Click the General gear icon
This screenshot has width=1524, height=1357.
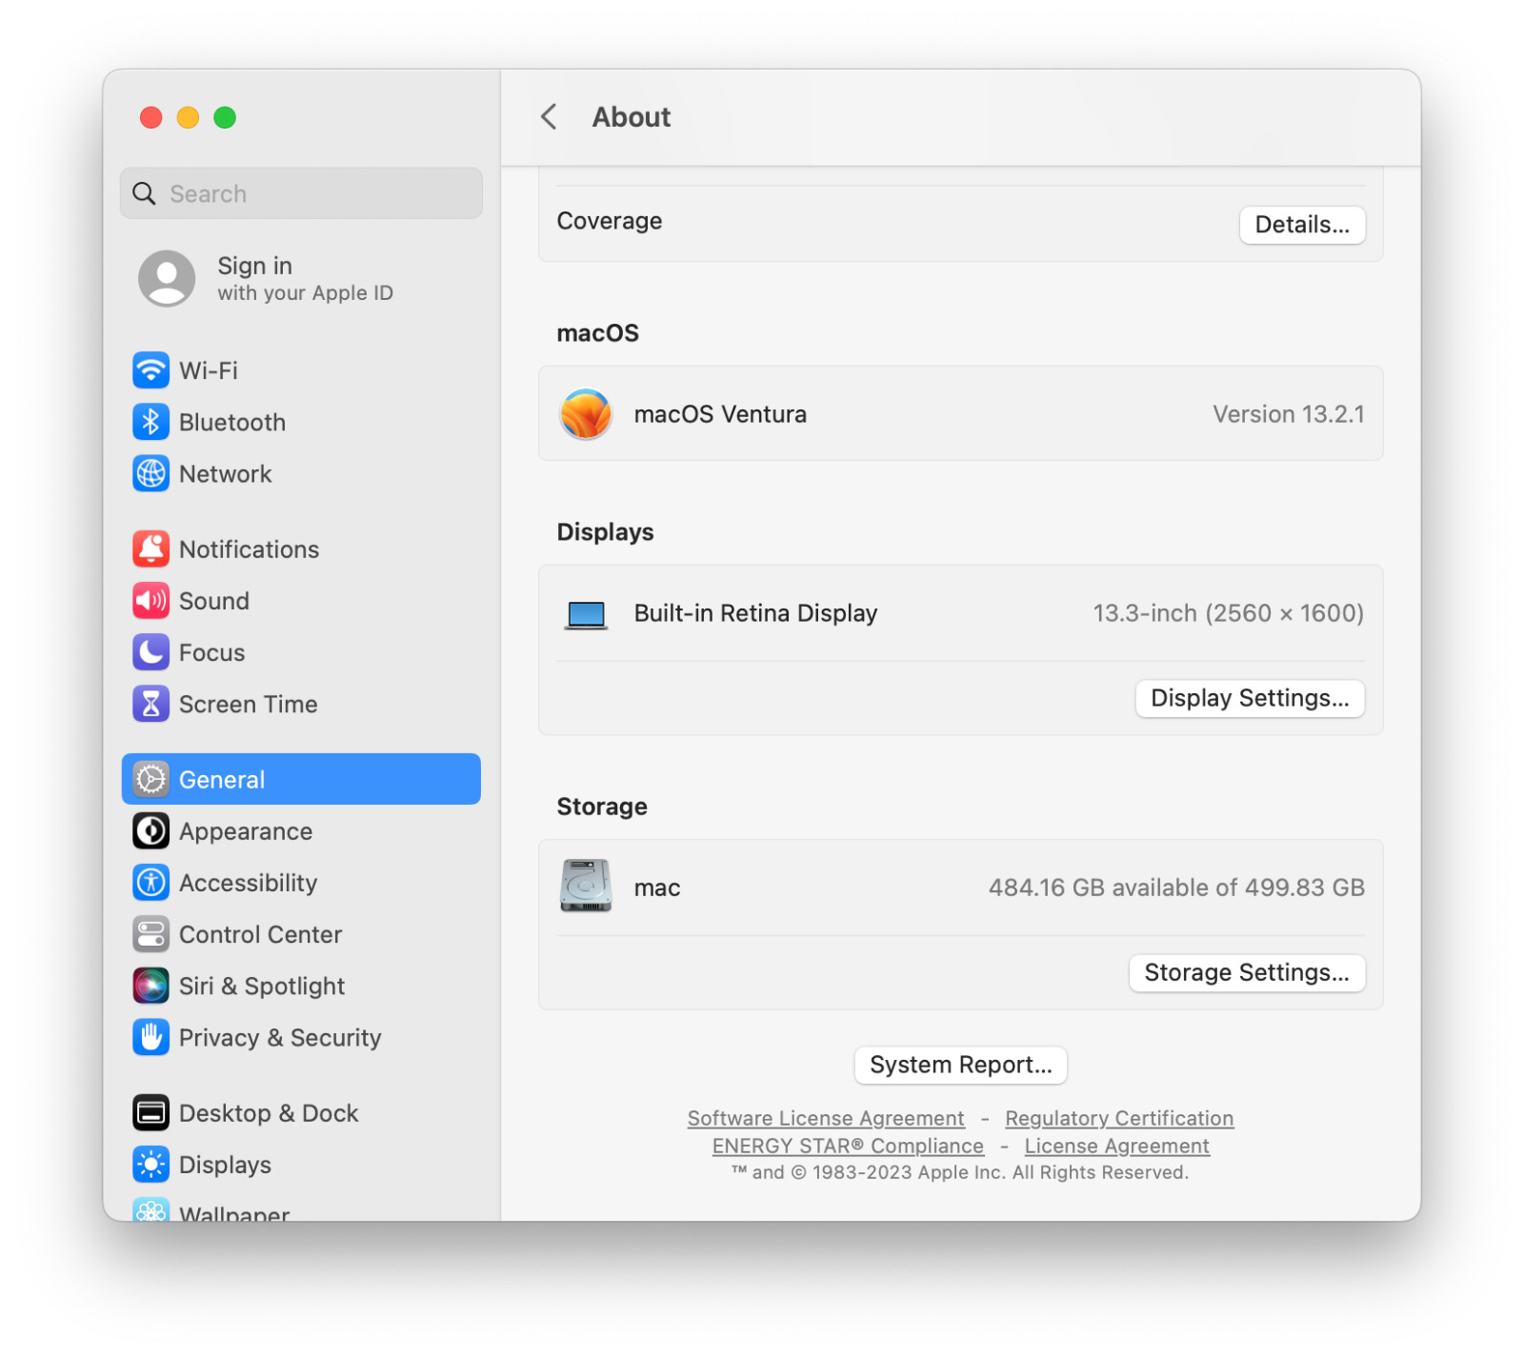150,779
